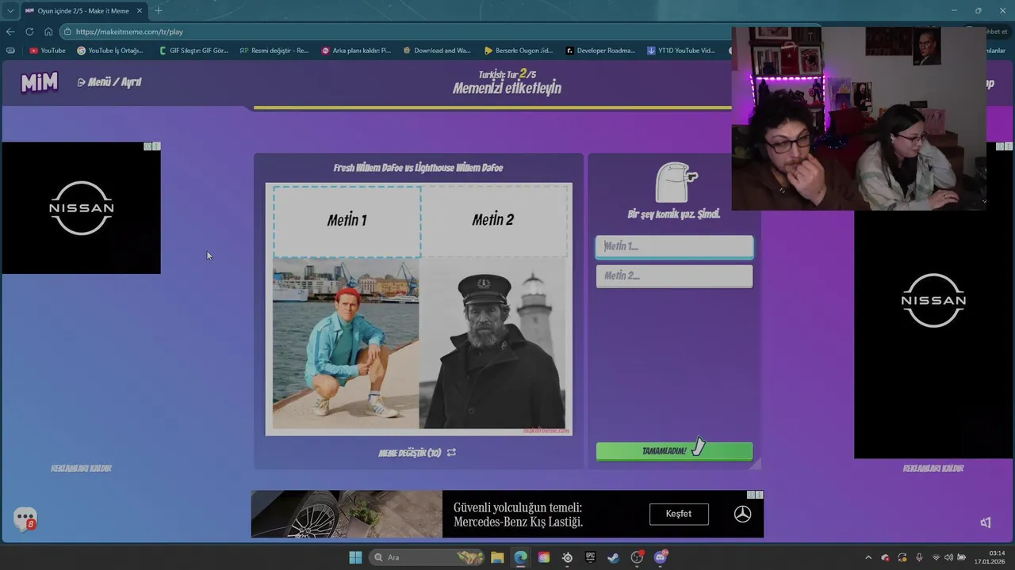This screenshot has height=570, width=1015.
Task: Open Windows Start menu
Action: (355, 557)
